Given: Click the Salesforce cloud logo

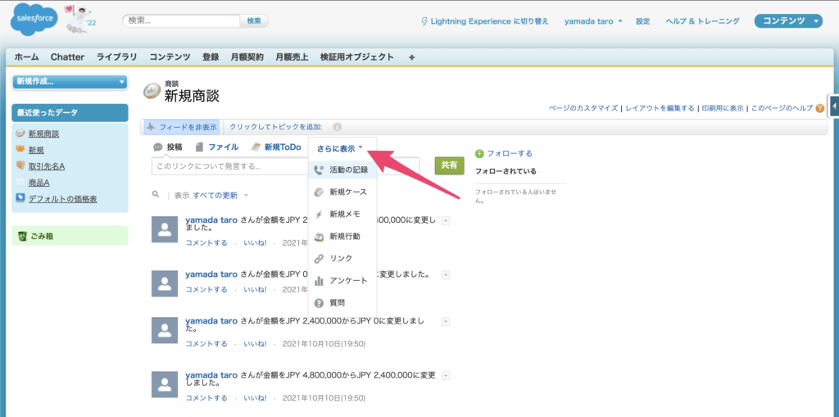Looking at the screenshot, I should pyautogui.click(x=34, y=20).
